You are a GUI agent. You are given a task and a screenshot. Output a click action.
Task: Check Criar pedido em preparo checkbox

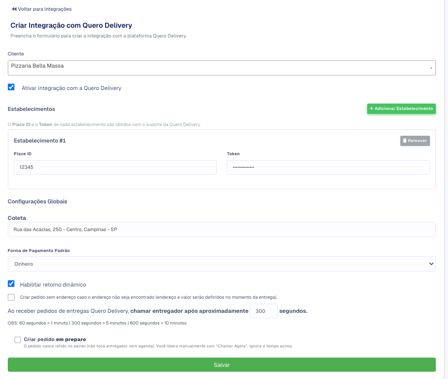tap(18, 340)
